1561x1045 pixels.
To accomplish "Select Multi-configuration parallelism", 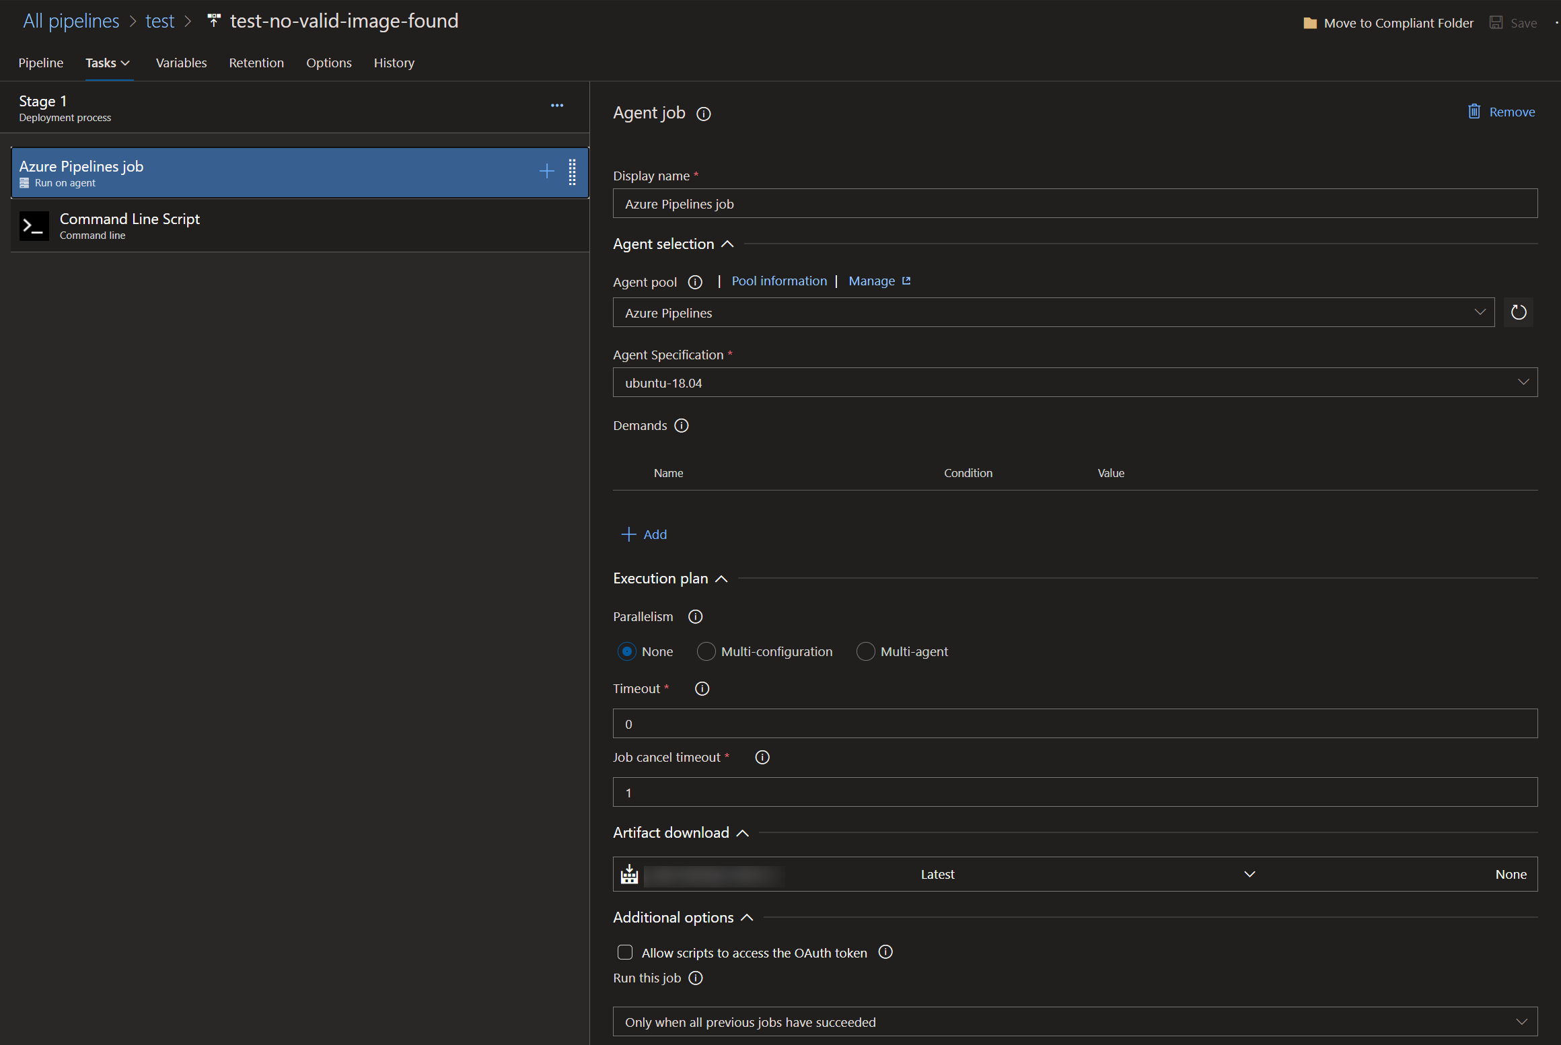I will (706, 651).
